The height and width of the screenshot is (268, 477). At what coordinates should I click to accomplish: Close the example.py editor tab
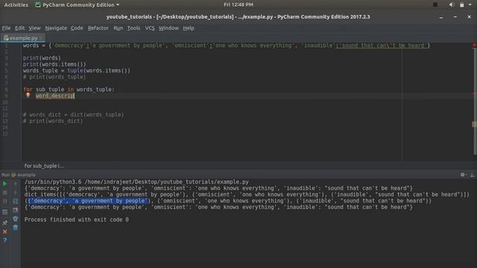coord(41,38)
